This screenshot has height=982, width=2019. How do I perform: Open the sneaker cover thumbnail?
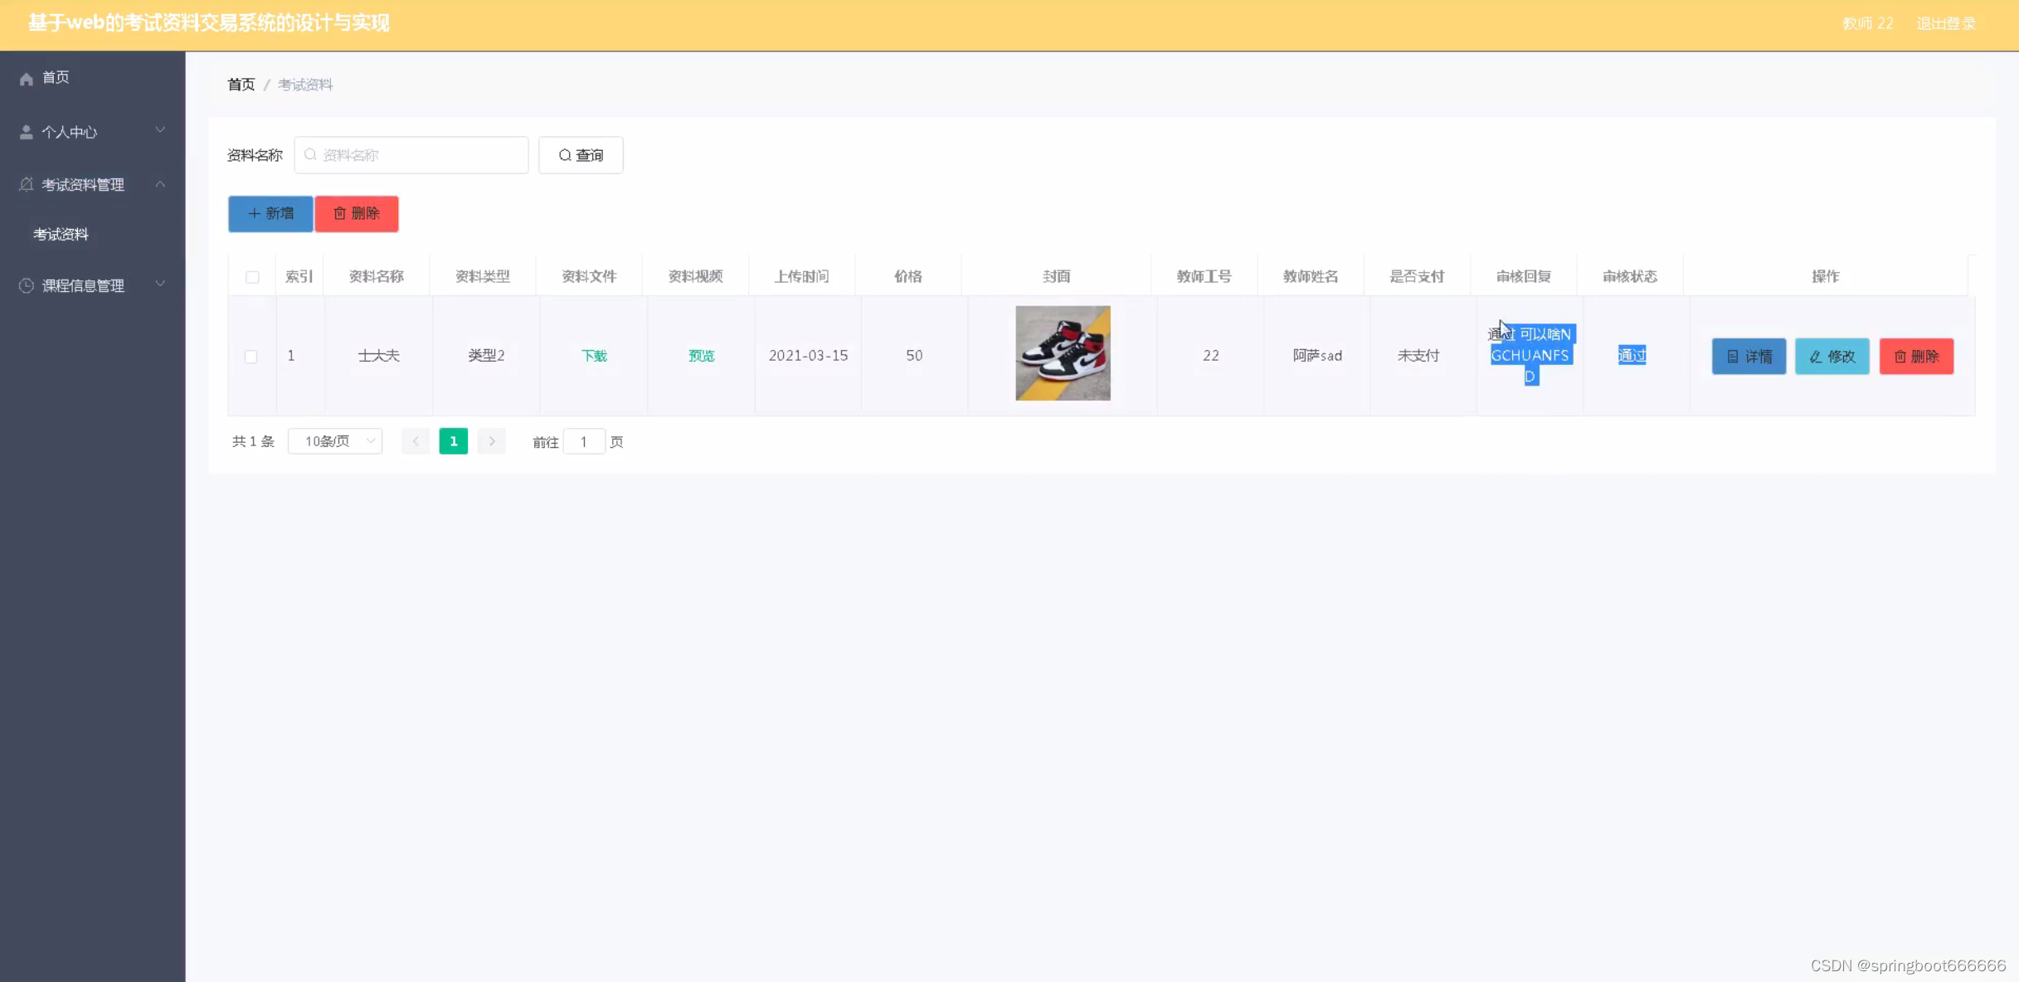[1063, 353]
